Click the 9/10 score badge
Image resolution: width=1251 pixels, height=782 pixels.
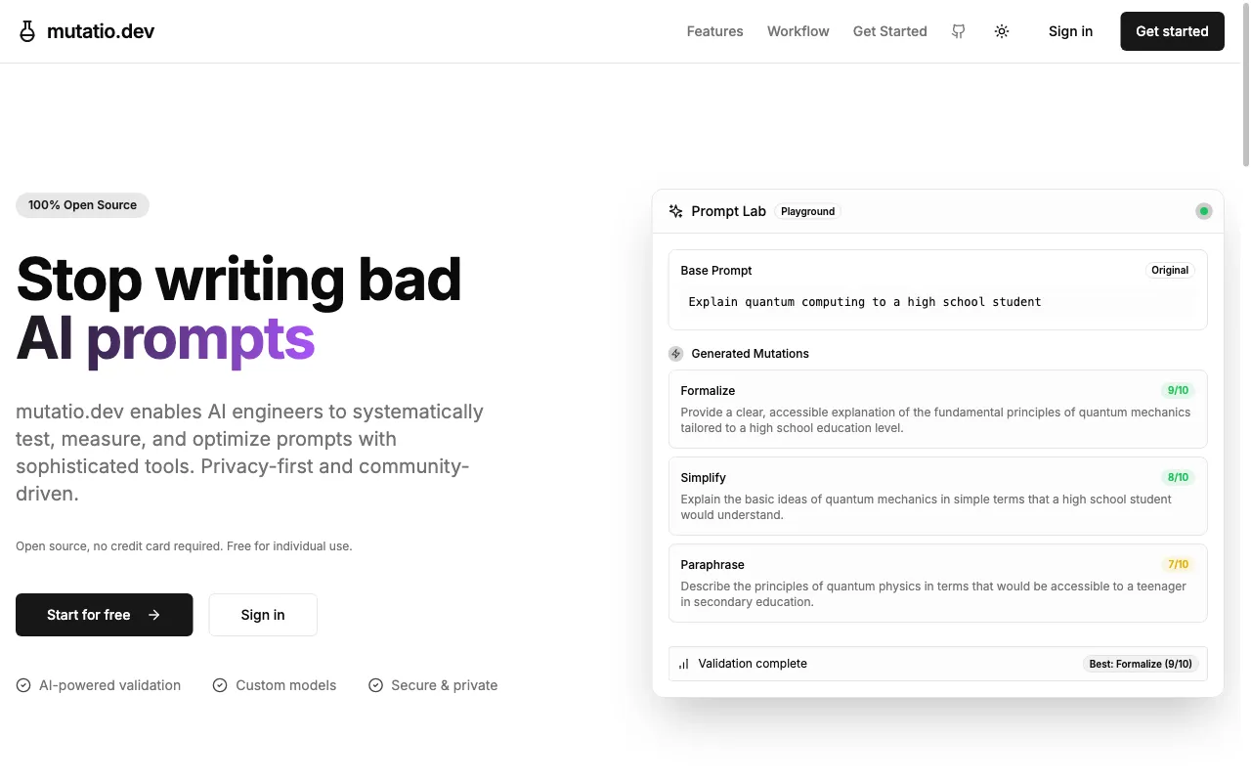[1178, 390]
